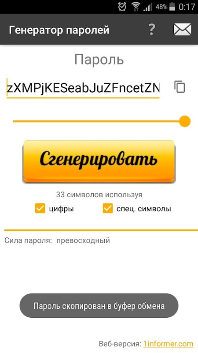Tap the Пароль скопирован toast message

tap(99, 306)
